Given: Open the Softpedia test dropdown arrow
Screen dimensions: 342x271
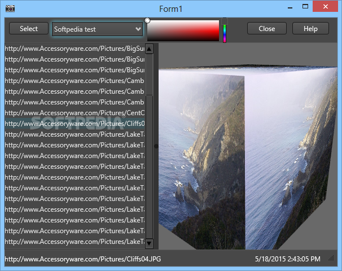Looking at the screenshot, I should pos(138,29).
